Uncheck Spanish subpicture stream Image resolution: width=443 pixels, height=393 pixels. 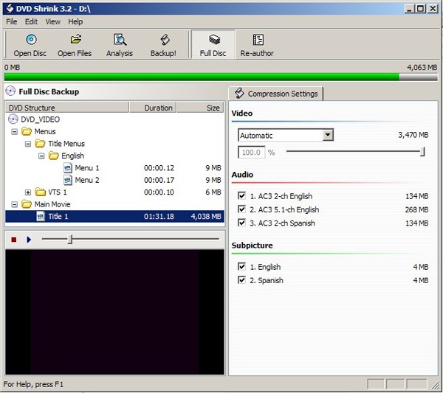241,280
